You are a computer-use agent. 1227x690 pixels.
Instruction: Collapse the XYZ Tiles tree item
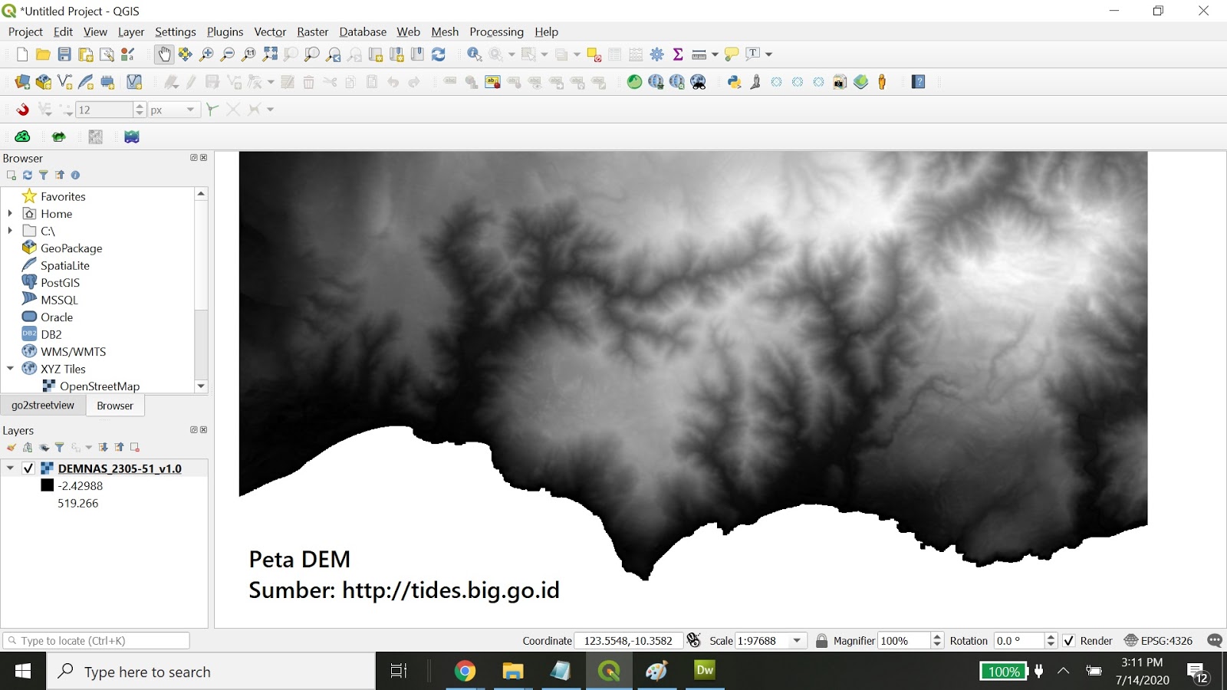point(10,369)
